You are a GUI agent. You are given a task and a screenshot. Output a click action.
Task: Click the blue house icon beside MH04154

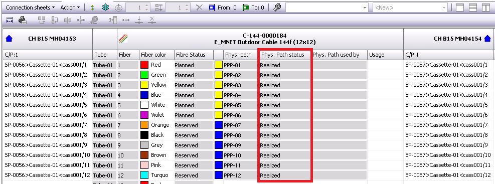pos(487,39)
